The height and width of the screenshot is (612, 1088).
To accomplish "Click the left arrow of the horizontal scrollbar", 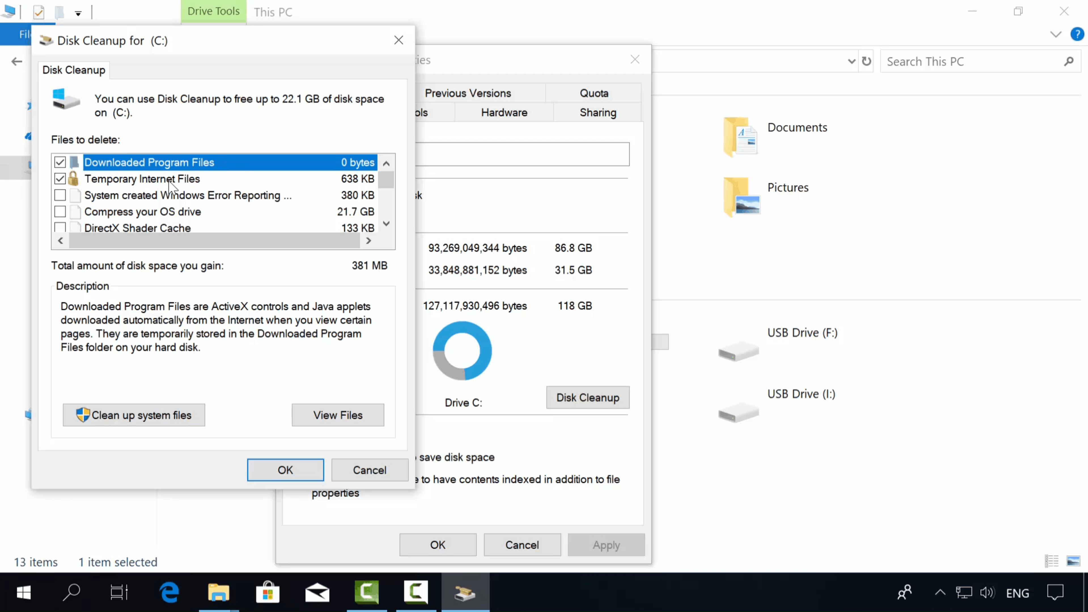I will coord(60,241).
